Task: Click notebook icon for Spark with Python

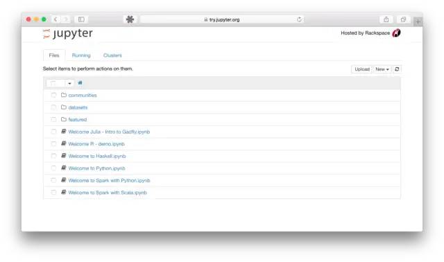Action: [x=64, y=180]
